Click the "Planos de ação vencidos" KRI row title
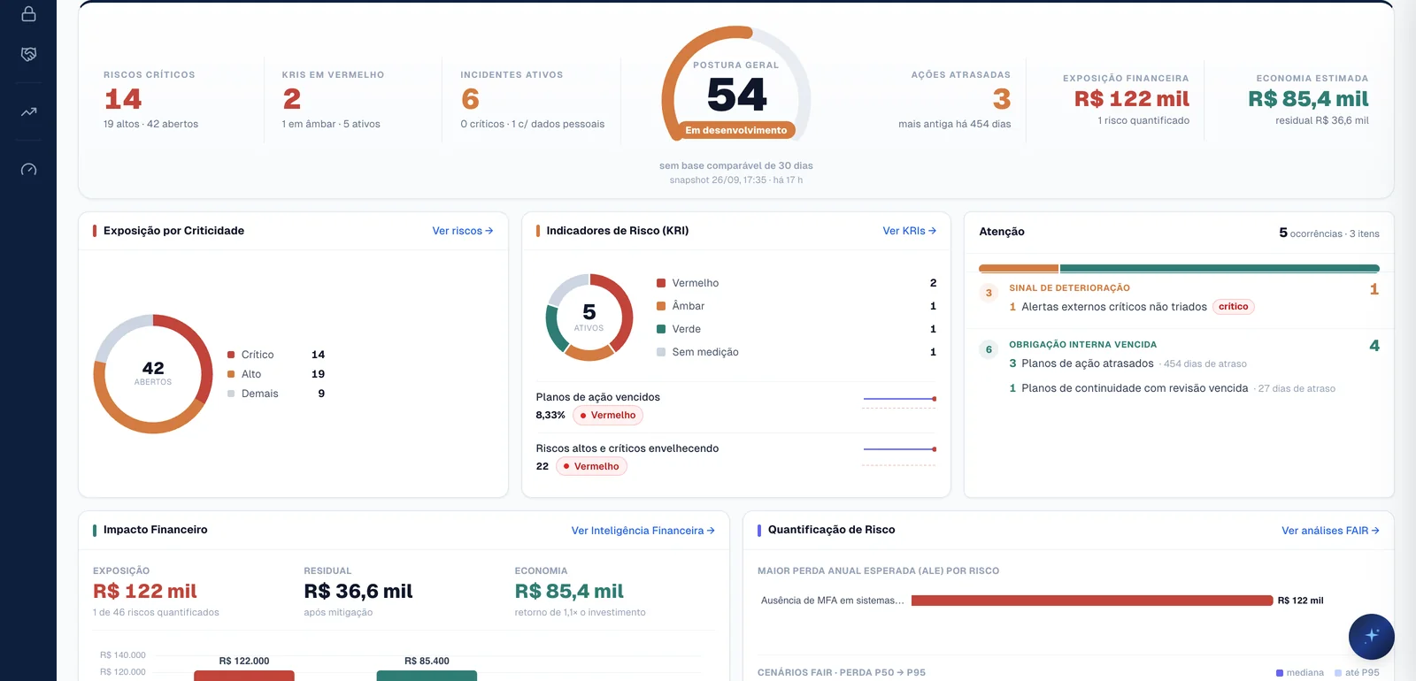Viewport: 1416px width, 681px height. [x=597, y=397]
